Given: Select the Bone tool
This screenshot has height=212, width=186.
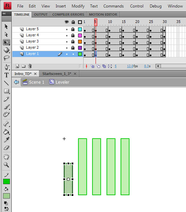Looking at the screenshot, I should 6,124.
